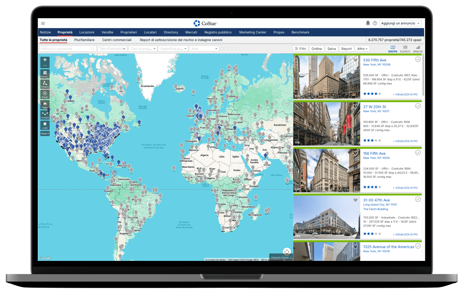464x296 pixels.
Task: Switch to the Analisi view icon
Action: point(418,49)
